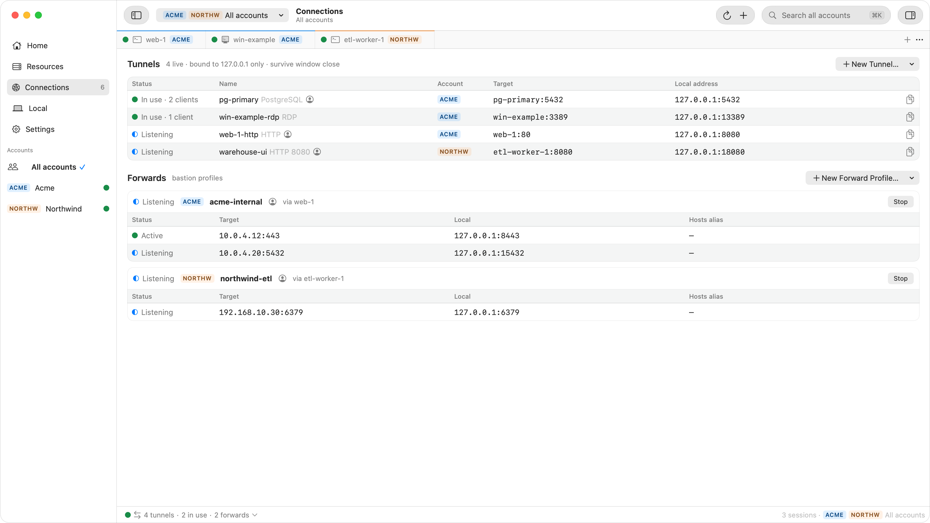Toggle the left sidebar panel button
This screenshot has width=930, height=523.
[136, 15]
